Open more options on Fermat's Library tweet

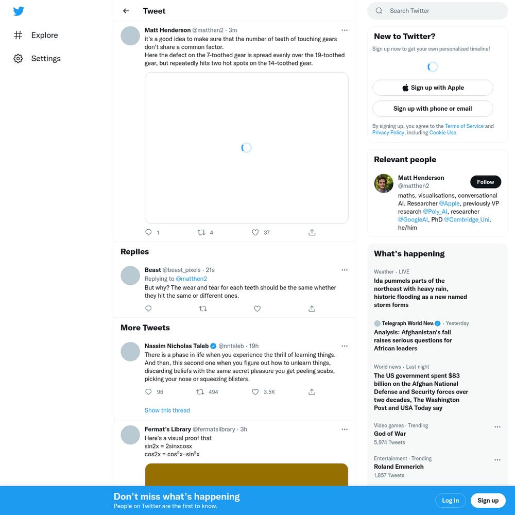point(345,430)
